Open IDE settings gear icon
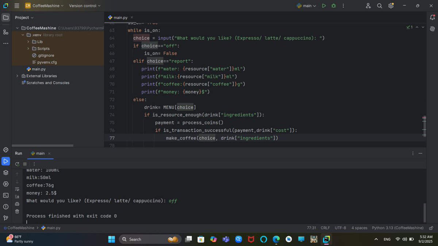 (391, 6)
